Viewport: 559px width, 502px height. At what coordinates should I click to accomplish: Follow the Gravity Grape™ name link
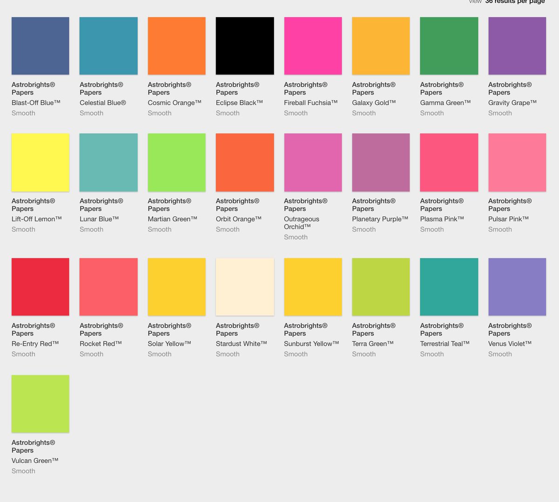(512, 102)
